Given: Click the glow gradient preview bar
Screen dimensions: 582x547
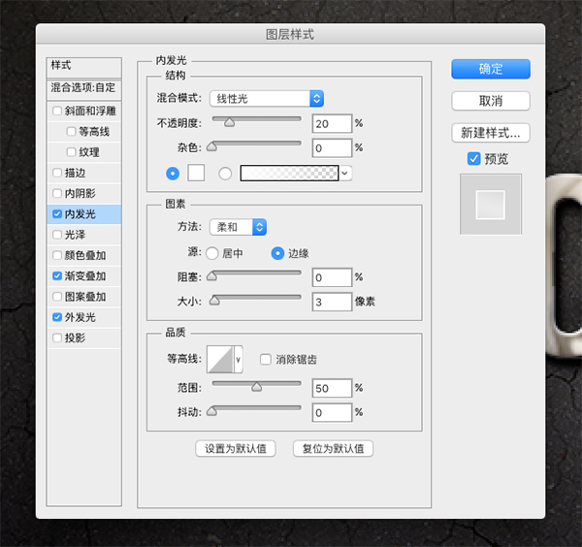Looking at the screenshot, I should coord(289,173).
